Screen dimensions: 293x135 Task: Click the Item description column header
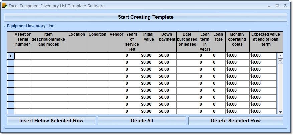coord(49,42)
